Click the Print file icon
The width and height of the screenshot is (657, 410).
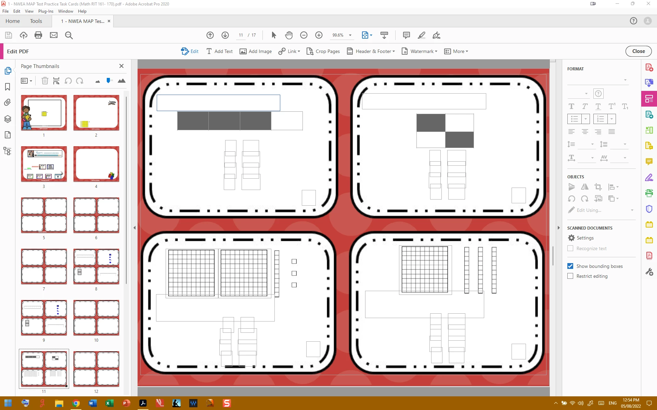pyautogui.click(x=38, y=35)
